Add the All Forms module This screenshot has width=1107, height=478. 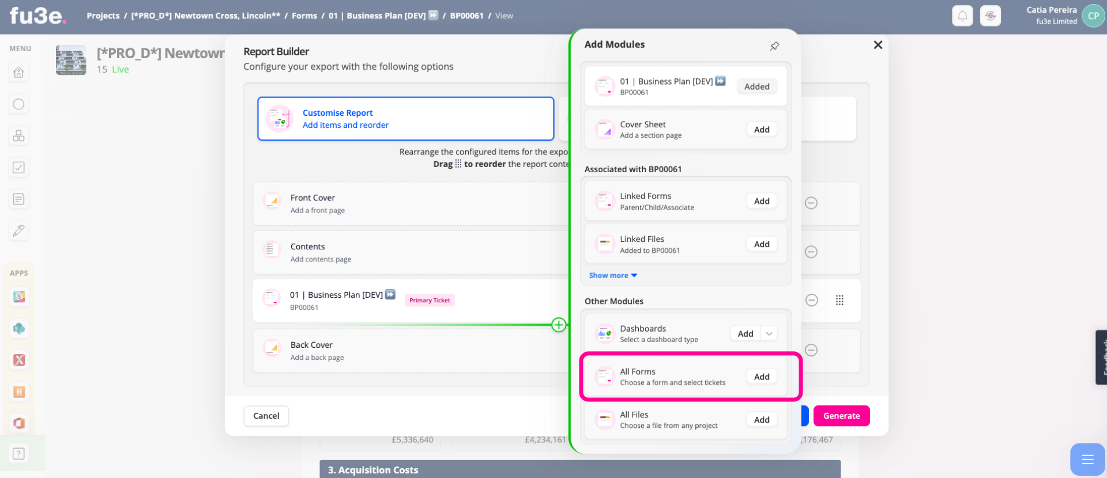(762, 377)
